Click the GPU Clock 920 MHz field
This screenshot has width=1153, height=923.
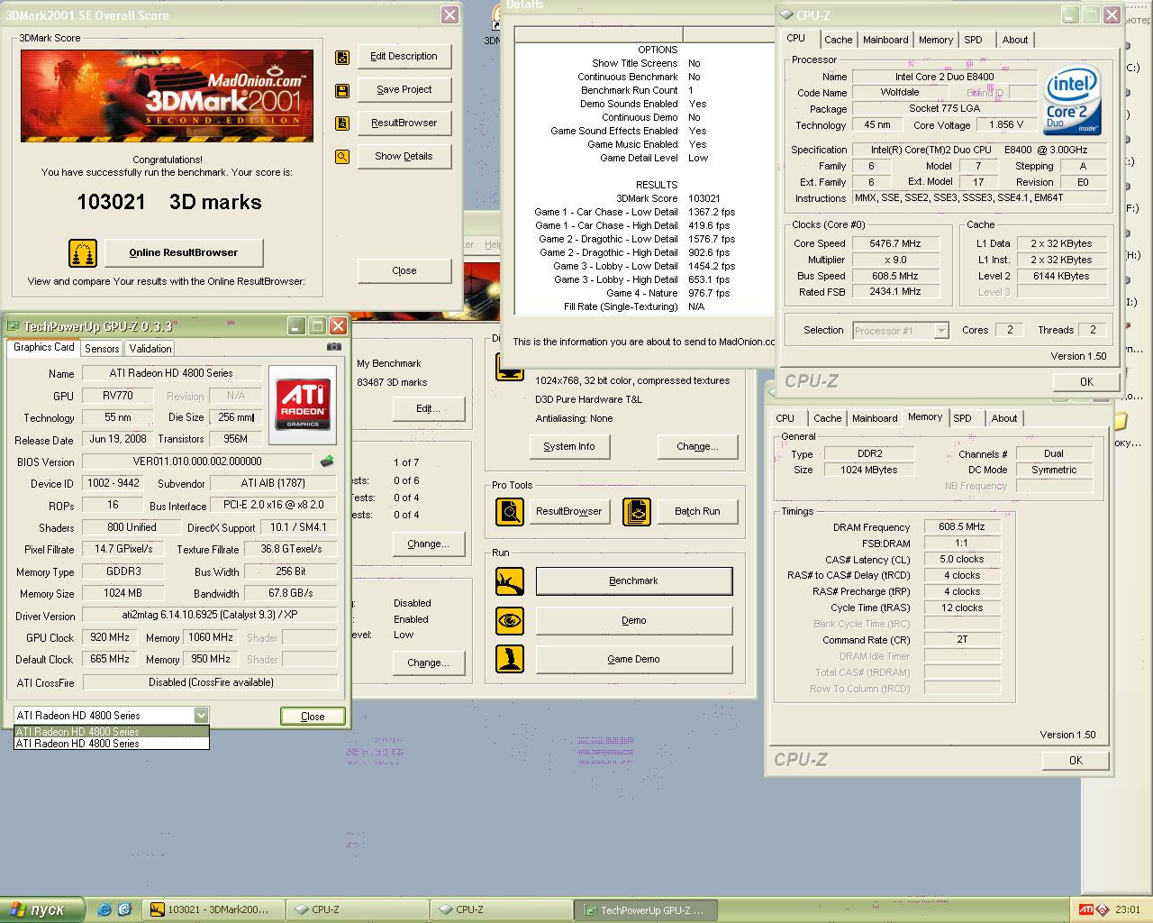(110, 637)
